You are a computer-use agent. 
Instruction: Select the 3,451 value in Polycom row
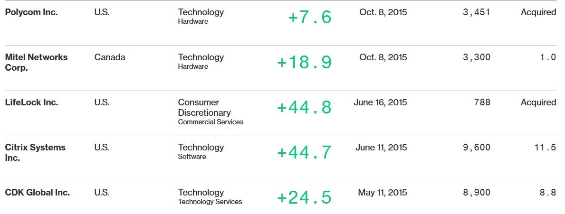pyautogui.click(x=476, y=12)
